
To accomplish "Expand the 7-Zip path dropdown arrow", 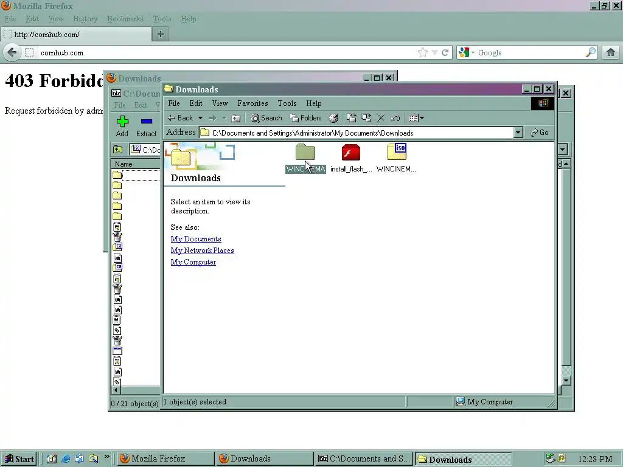I will click(x=563, y=150).
